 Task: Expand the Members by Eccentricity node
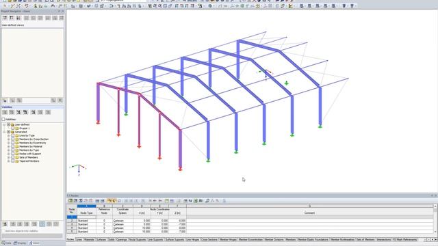(9, 143)
